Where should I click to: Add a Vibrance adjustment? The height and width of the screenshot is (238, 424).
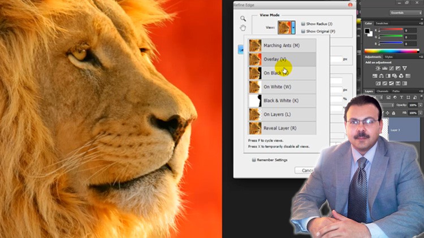[405, 68]
